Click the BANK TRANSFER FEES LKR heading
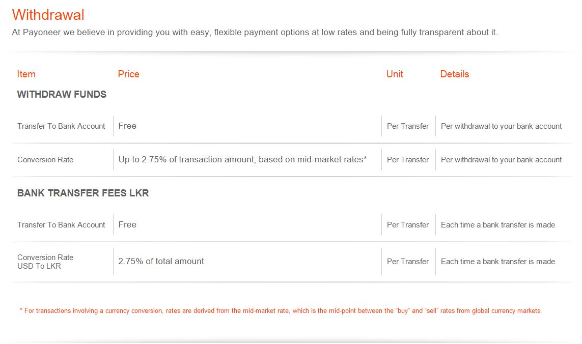The height and width of the screenshot is (344, 582). point(83,193)
